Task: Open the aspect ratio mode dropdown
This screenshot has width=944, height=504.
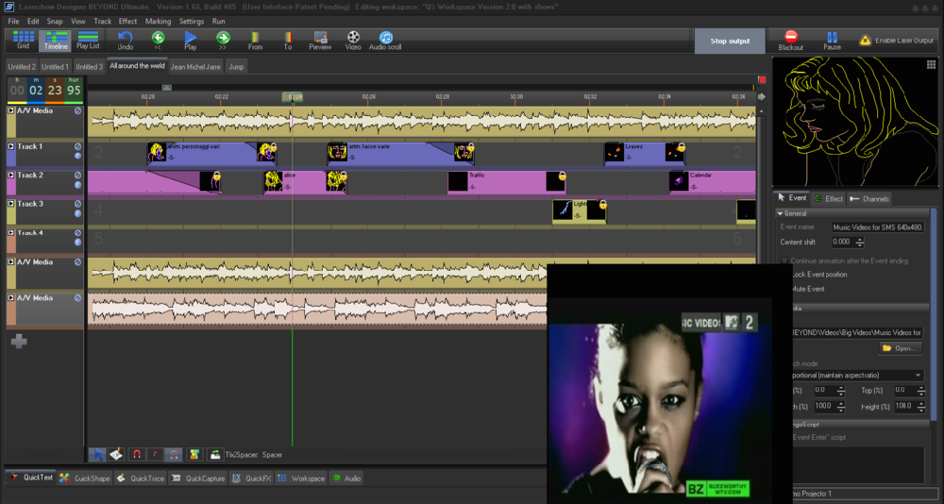Action: point(917,375)
